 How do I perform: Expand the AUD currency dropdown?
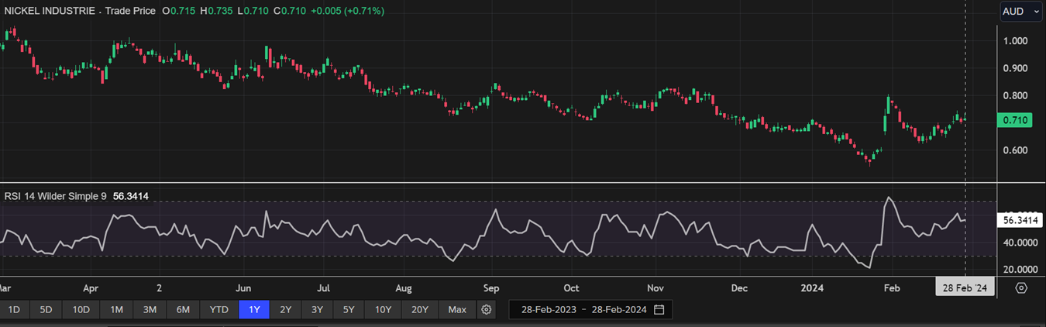(x=1021, y=11)
